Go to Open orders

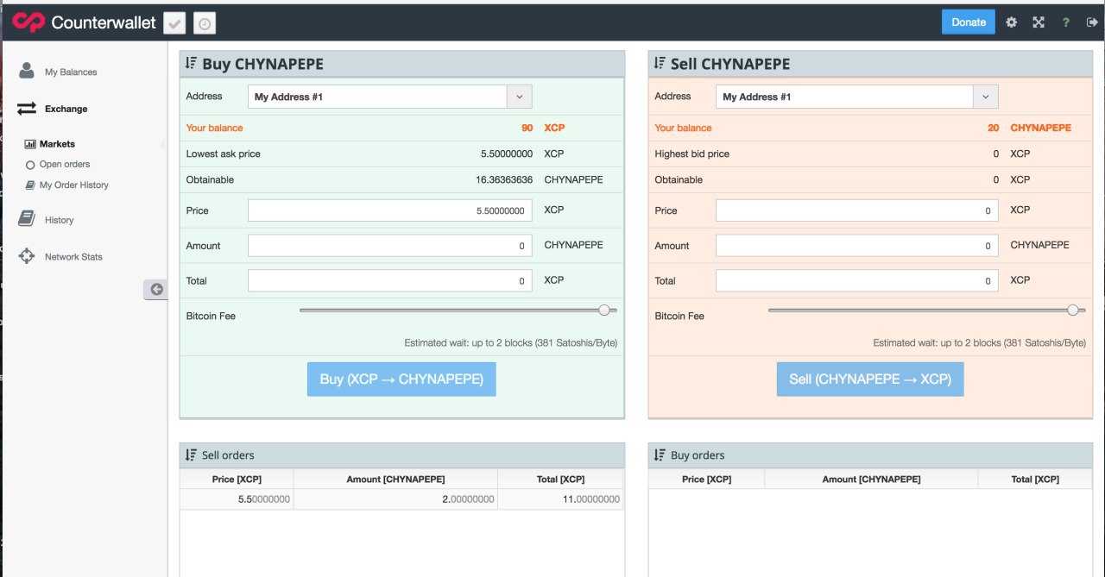point(65,164)
